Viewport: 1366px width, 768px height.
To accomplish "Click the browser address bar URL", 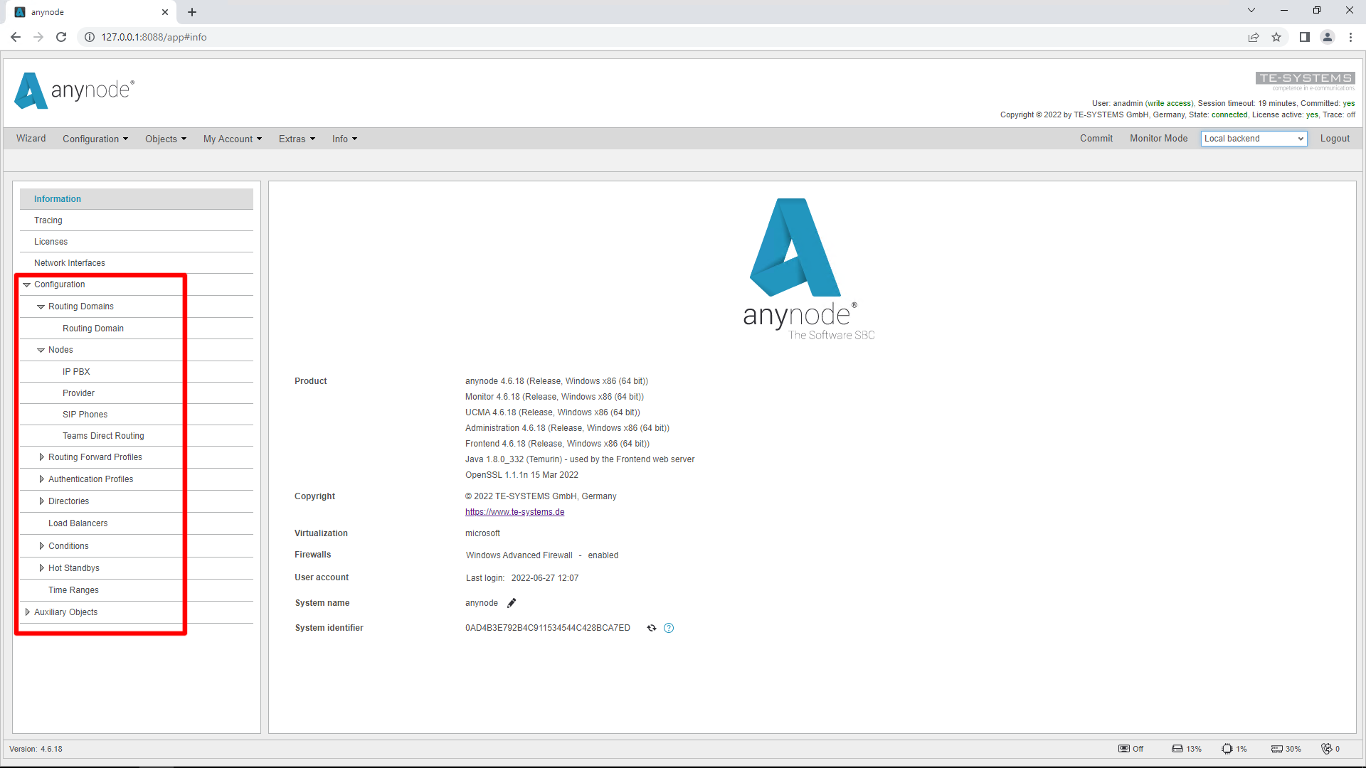I will click(154, 37).
